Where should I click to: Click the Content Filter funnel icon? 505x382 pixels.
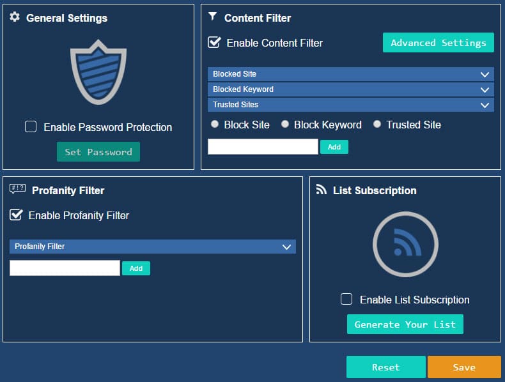click(x=213, y=17)
